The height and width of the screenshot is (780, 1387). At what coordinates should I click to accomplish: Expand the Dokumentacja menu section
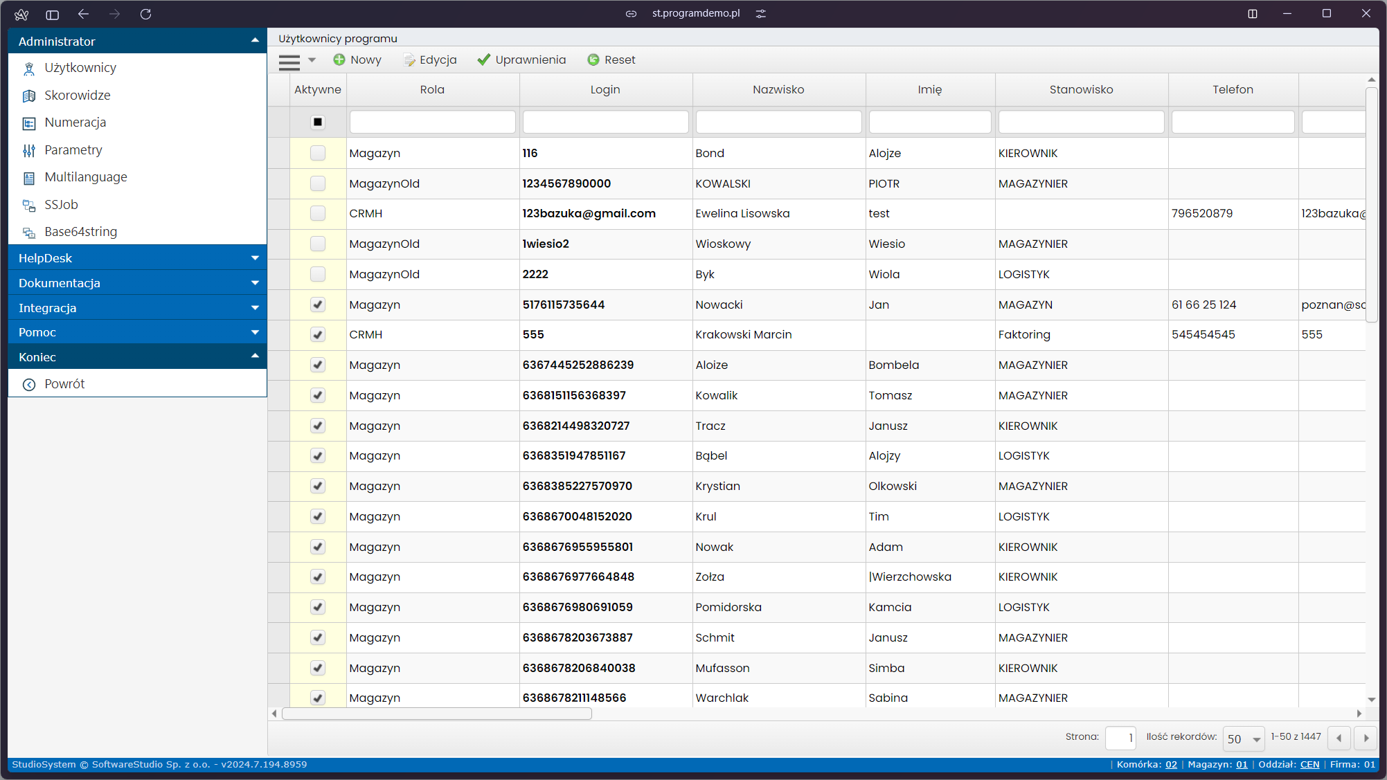[x=137, y=282]
